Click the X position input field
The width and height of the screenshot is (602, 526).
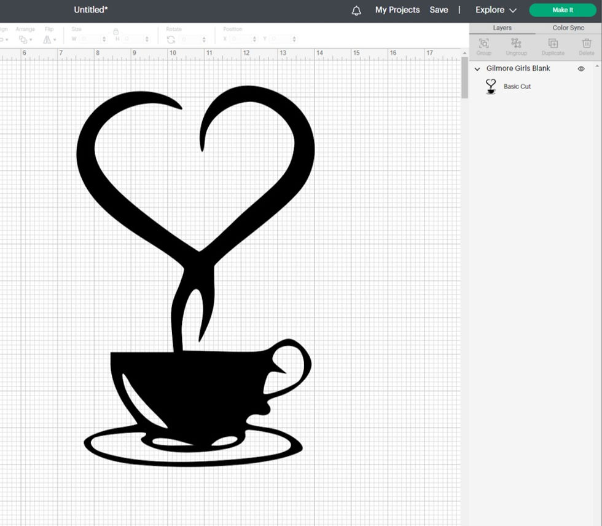point(241,39)
